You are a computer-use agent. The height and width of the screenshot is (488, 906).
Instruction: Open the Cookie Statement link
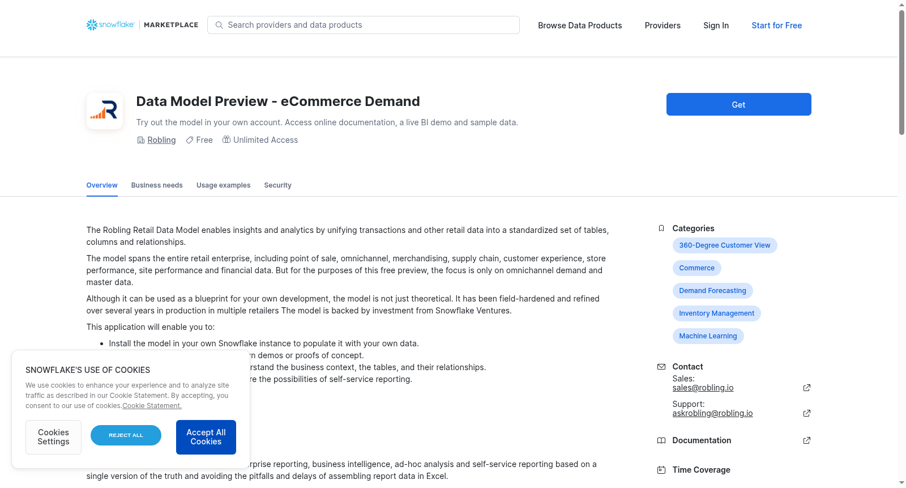coord(152,406)
